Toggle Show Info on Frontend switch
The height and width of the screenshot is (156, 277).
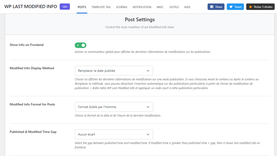[80, 45]
